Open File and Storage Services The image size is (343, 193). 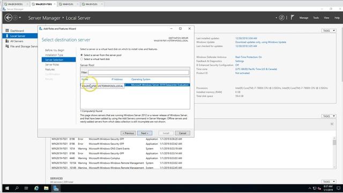(24, 47)
